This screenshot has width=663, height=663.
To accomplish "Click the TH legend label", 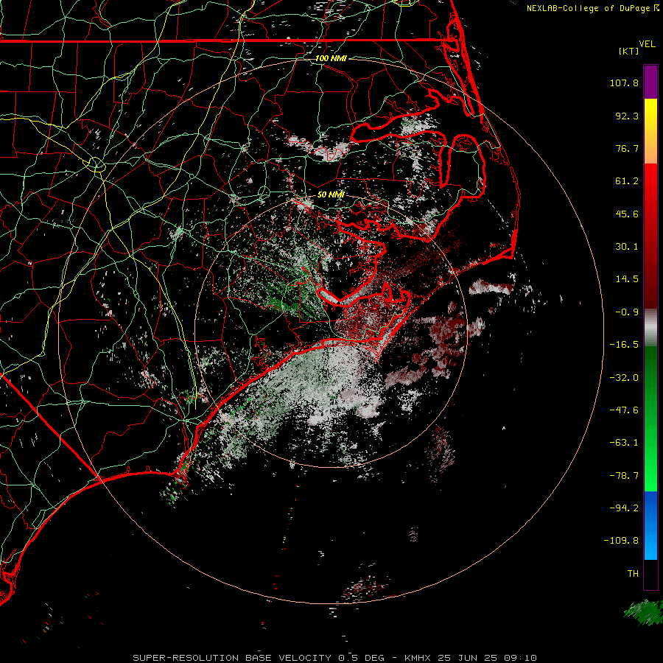I will [x=633, y=574].
